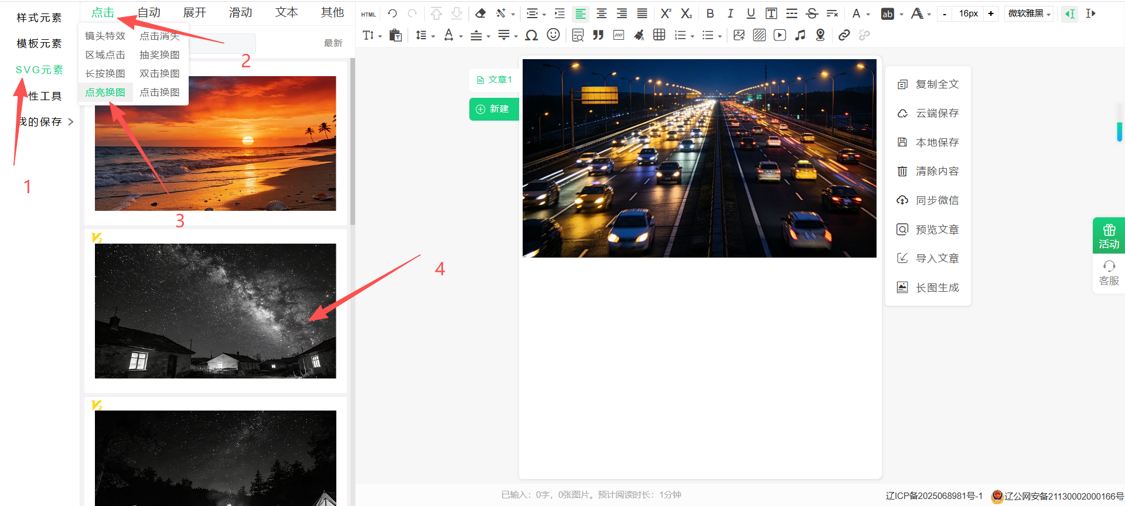Click the green 新建 button
Image resolution: width=1125 pixels, height=506 pixels.
pos(493,109)
